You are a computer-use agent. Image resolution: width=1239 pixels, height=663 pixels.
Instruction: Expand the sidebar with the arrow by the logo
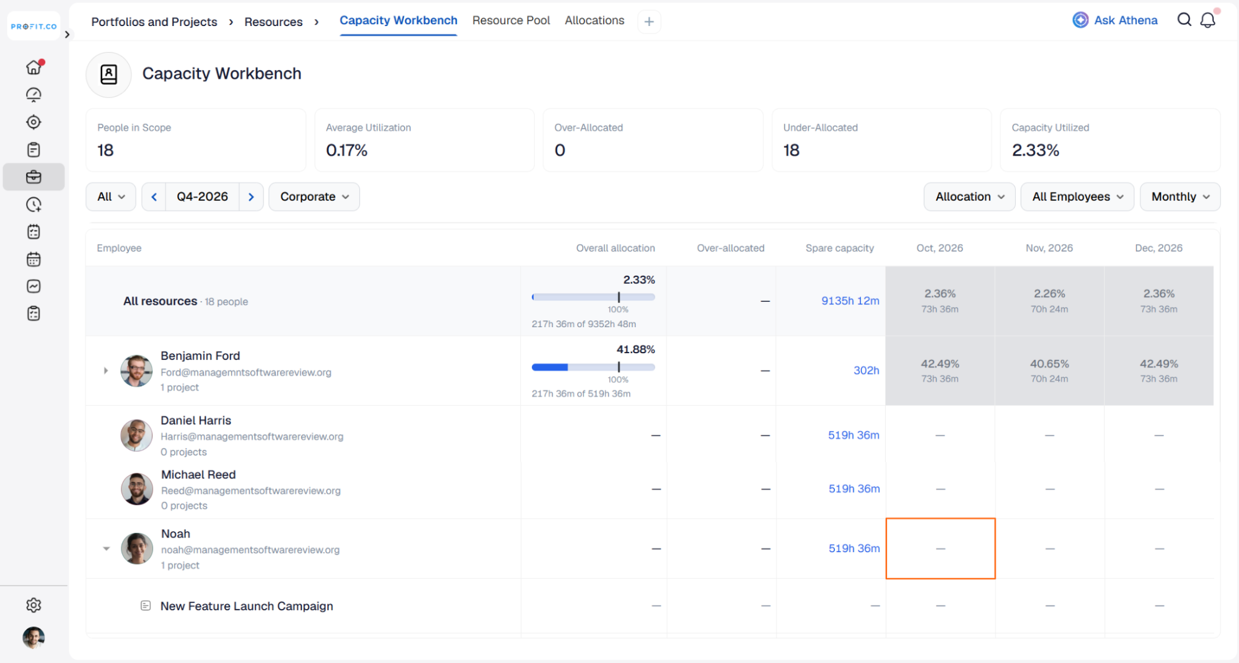point(67,35)
